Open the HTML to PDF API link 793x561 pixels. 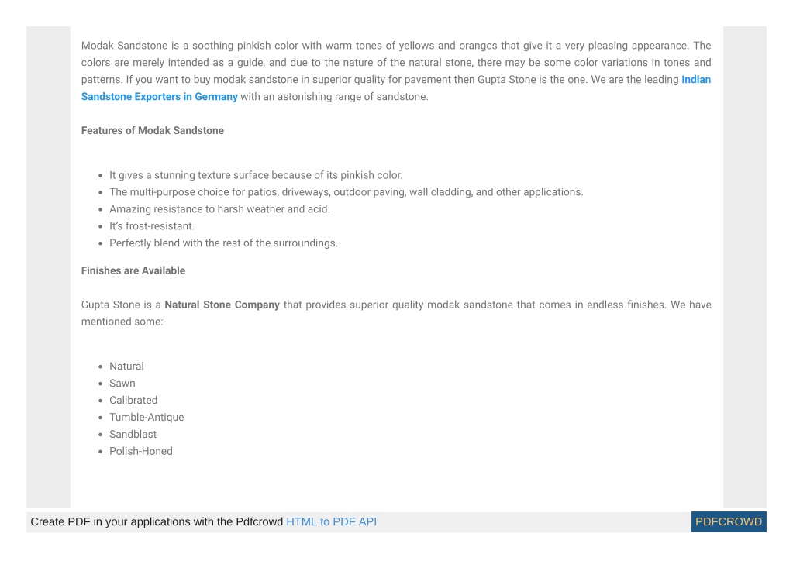(331, 521)
